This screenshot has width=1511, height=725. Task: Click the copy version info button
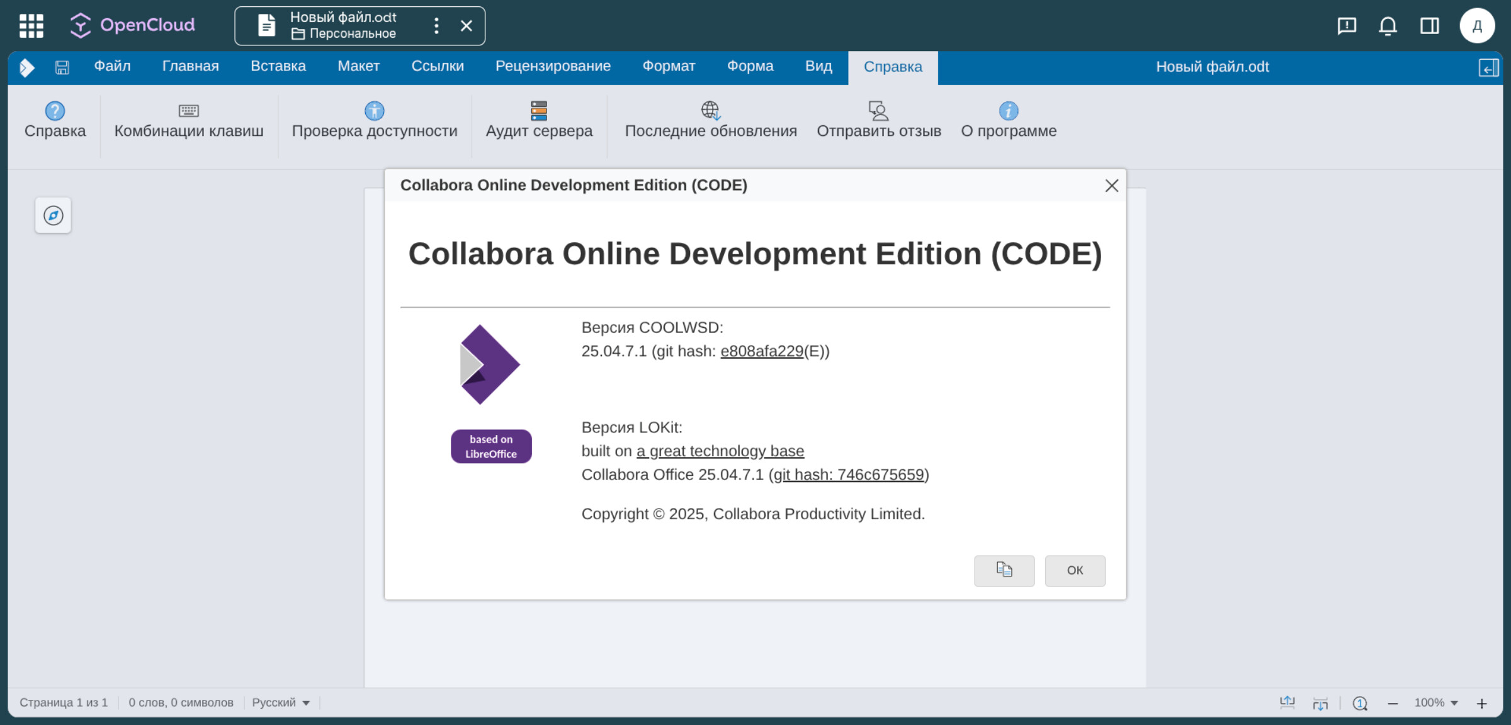click(1004, 570)
